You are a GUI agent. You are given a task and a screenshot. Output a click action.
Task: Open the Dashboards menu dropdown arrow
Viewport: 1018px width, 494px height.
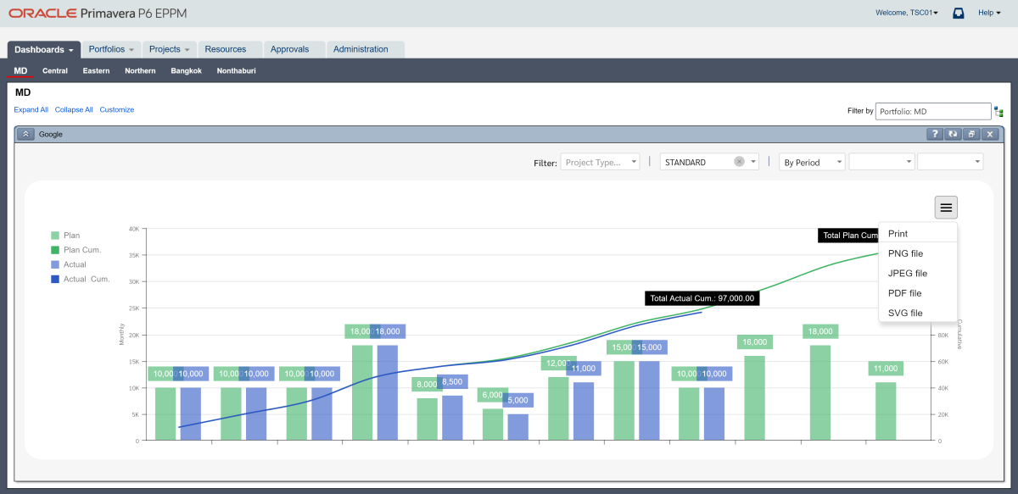click(x=70, y=49)
